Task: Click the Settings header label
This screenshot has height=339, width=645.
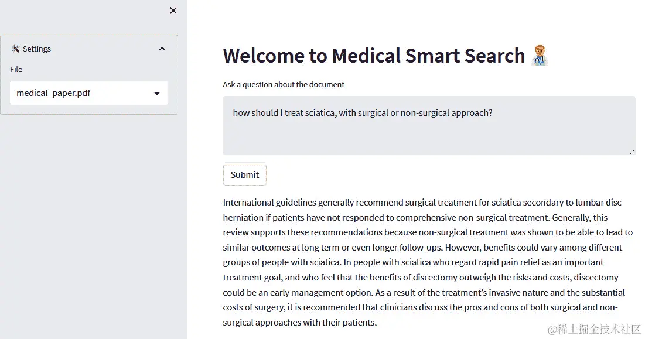Action: (36, 49)
